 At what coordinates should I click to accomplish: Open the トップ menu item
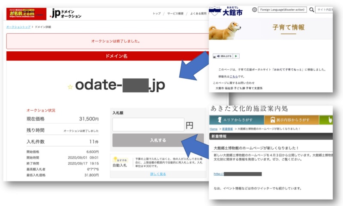click(x=157, y=14)
